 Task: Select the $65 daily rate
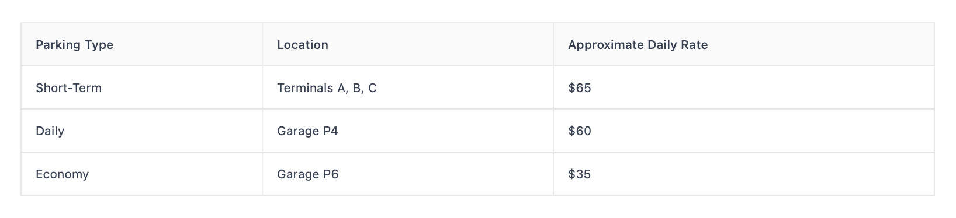coord(579,88)
